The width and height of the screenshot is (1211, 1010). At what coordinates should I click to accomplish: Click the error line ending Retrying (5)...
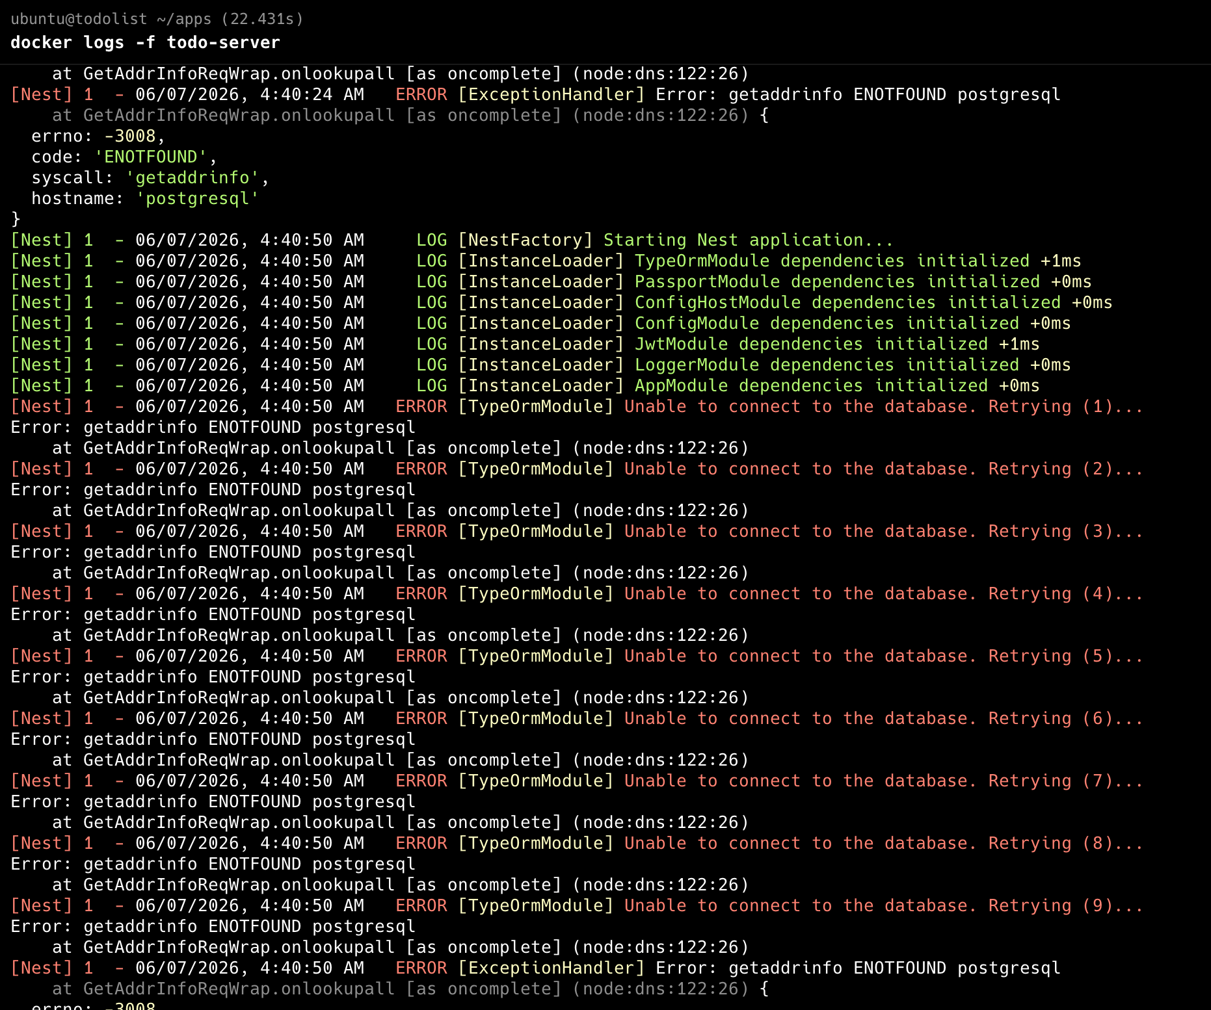(578, 656)
